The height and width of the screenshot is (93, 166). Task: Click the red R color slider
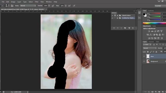tap(155, 13)
